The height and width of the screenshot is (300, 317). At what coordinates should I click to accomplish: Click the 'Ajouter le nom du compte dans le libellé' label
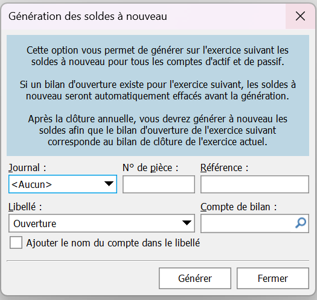coord(113,243)
